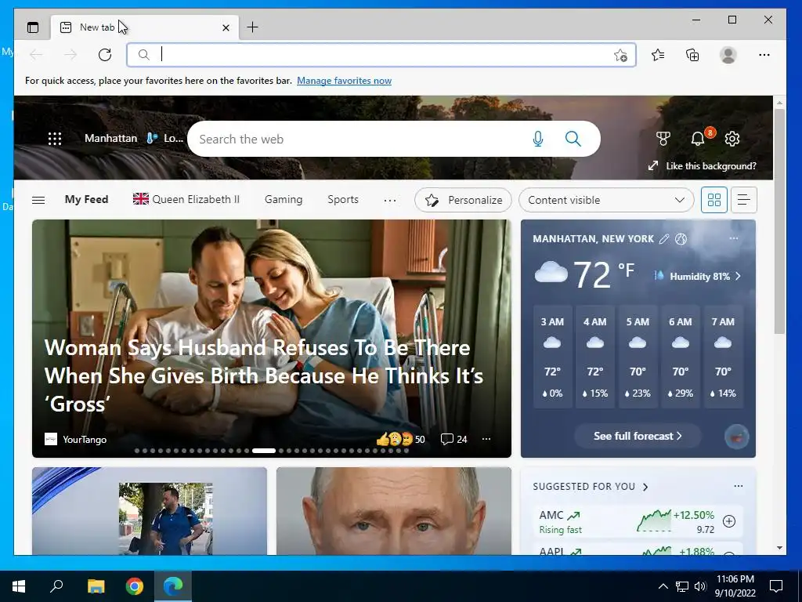The width and height of the screenshot is (802, 602).
Task: Open the Action Center notification icon
Action: [x=776, y=586]
